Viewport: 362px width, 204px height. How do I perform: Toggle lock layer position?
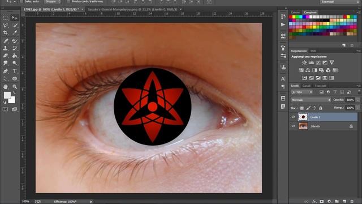(x=314, y=108)
